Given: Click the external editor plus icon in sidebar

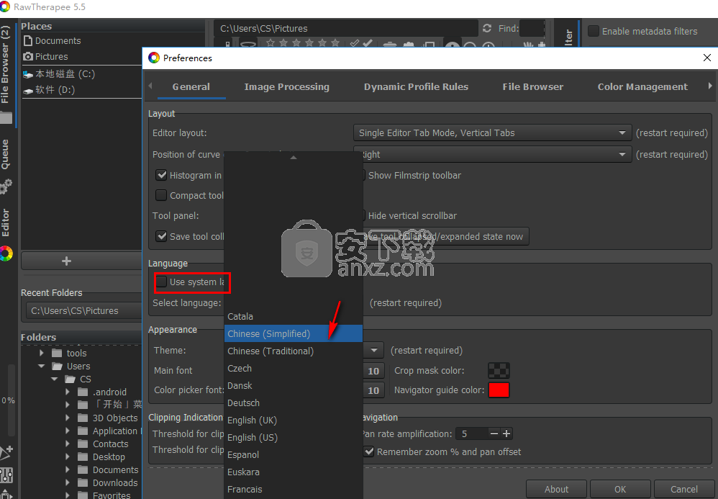Looking at the screenshot, I should click(x=6, y=452).
